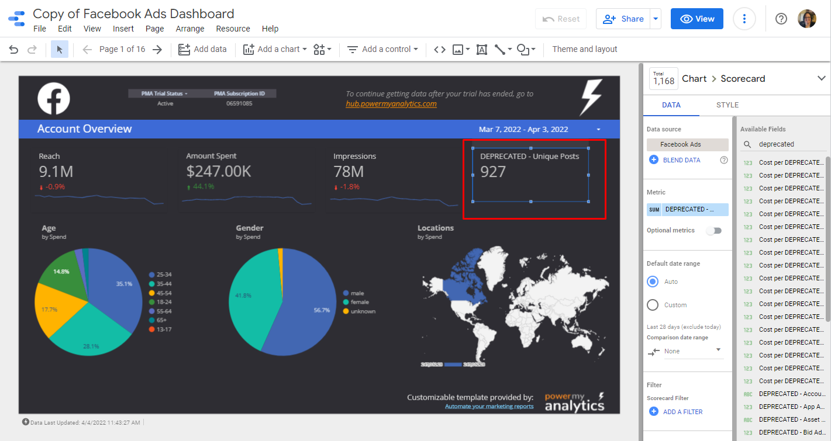The width and height of the screenshot is (831, 441).
Task: Switch to the STYLE tab
Action: click(727, 105)
